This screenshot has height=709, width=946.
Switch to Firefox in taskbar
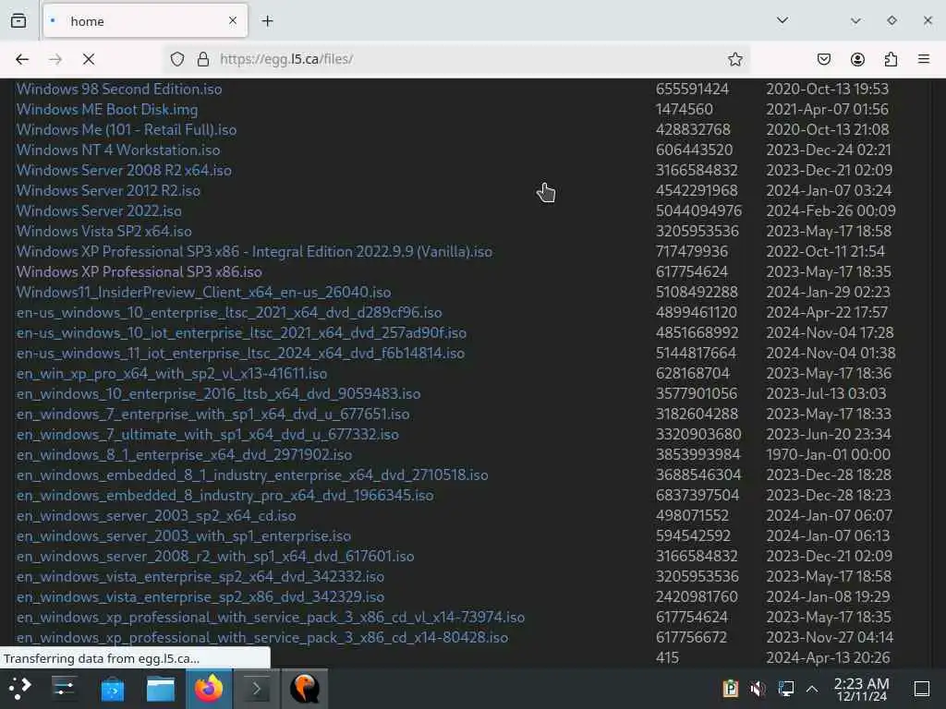click(x=209, y=689)
